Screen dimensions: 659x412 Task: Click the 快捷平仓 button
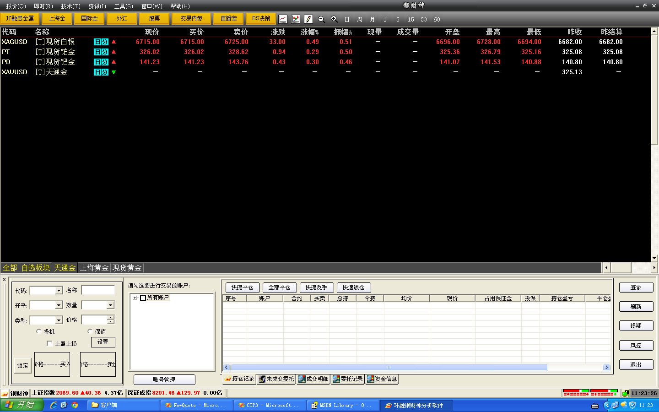pos(242,287)
